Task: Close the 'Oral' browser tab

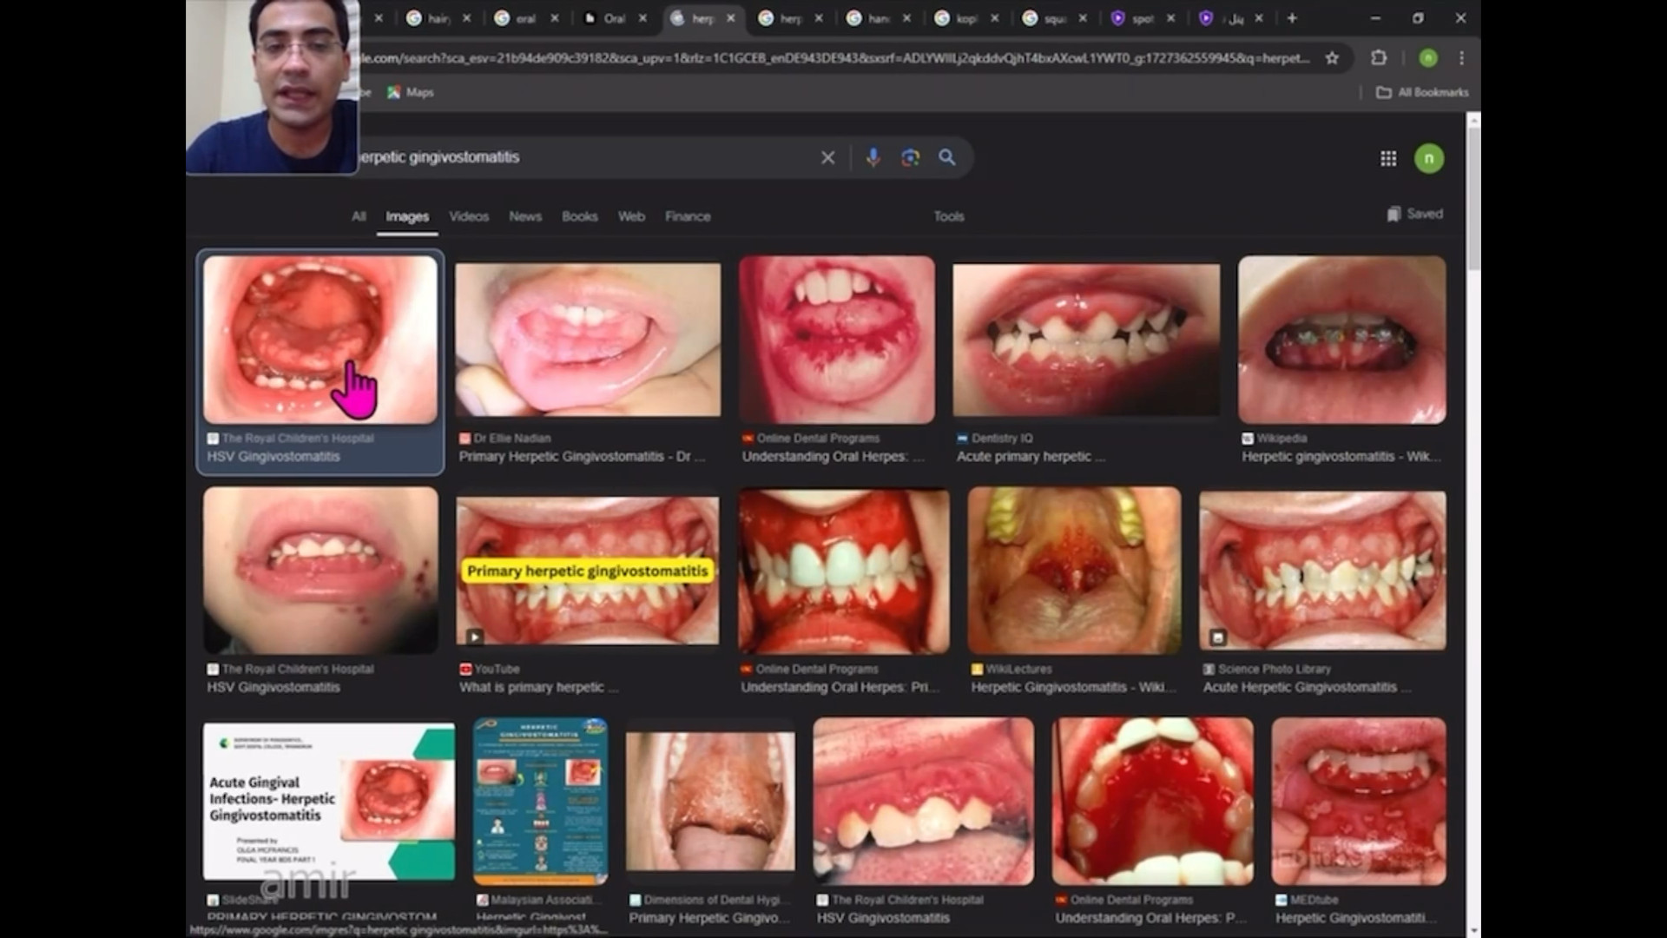Action: (x=642, y=18)
